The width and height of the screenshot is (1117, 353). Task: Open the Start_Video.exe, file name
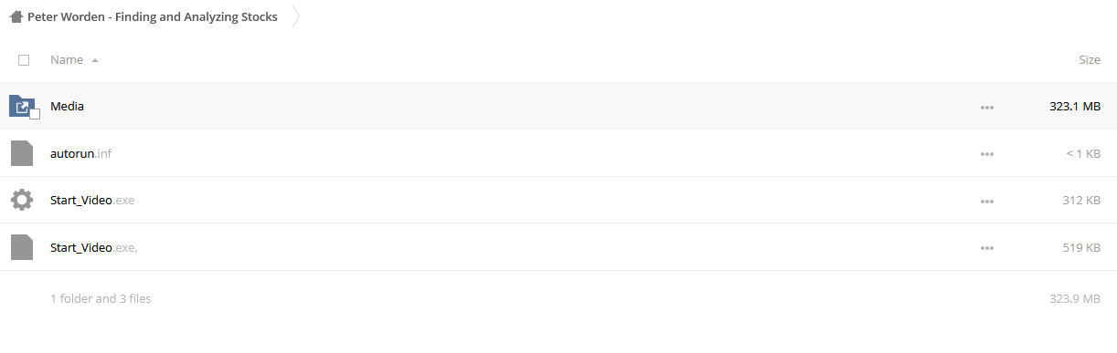tap(94, 247)
